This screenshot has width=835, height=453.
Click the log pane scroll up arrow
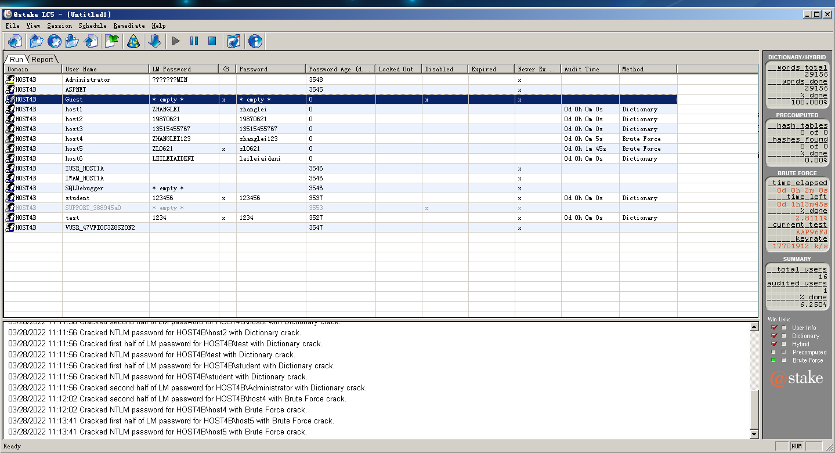point(754,327)
